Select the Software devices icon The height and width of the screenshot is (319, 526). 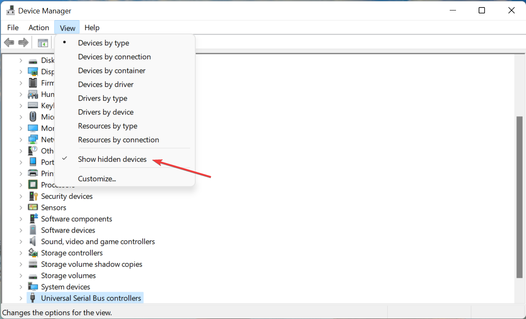click(33, 230)
